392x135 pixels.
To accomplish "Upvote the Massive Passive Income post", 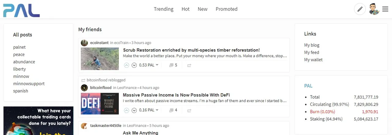I will click(x=126, y=110).
